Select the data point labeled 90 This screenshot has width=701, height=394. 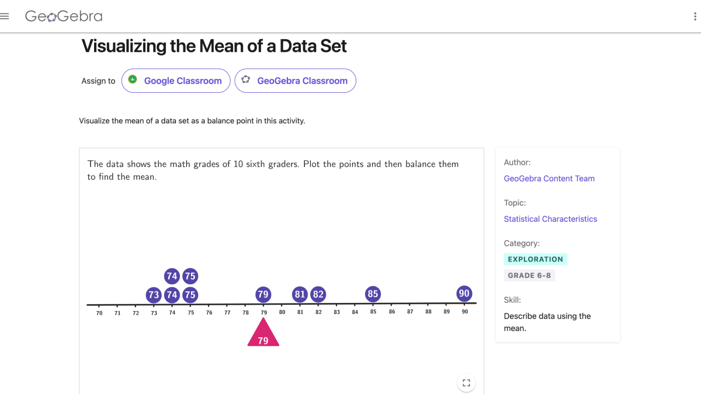coord(464,294)
